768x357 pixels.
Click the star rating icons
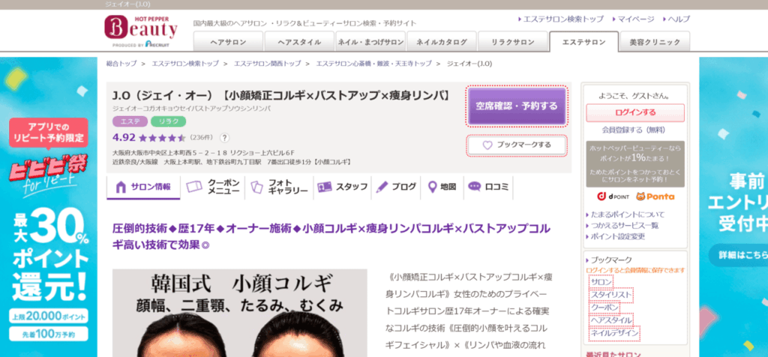pyautogui.click(x=162, y=138)
